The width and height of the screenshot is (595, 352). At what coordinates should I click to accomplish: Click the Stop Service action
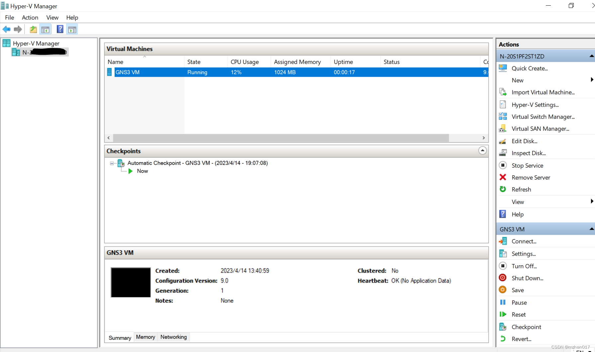coord(528,165)
